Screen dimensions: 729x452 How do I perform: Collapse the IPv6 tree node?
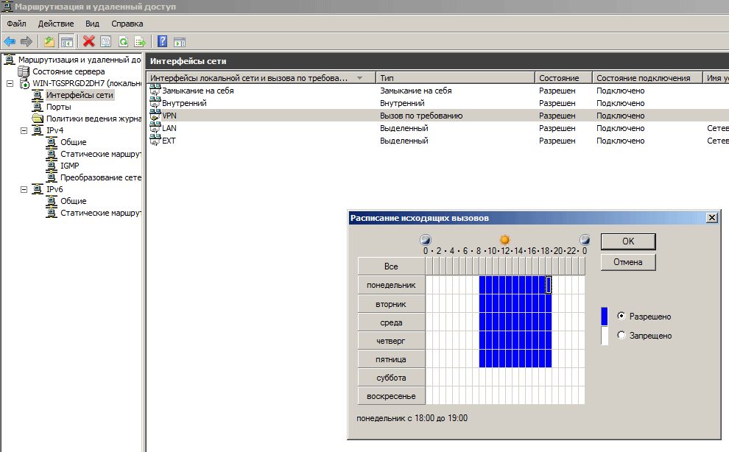[x=23, y=189]
